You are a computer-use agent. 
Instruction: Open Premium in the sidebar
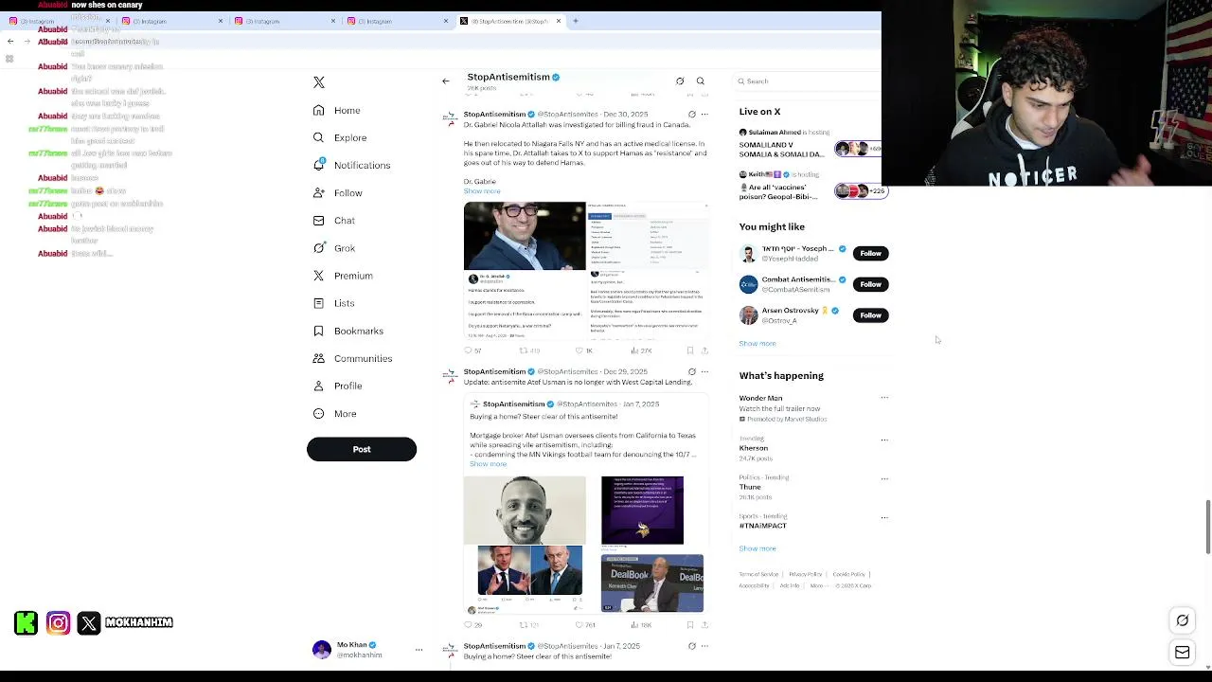[x=343, y=276]
